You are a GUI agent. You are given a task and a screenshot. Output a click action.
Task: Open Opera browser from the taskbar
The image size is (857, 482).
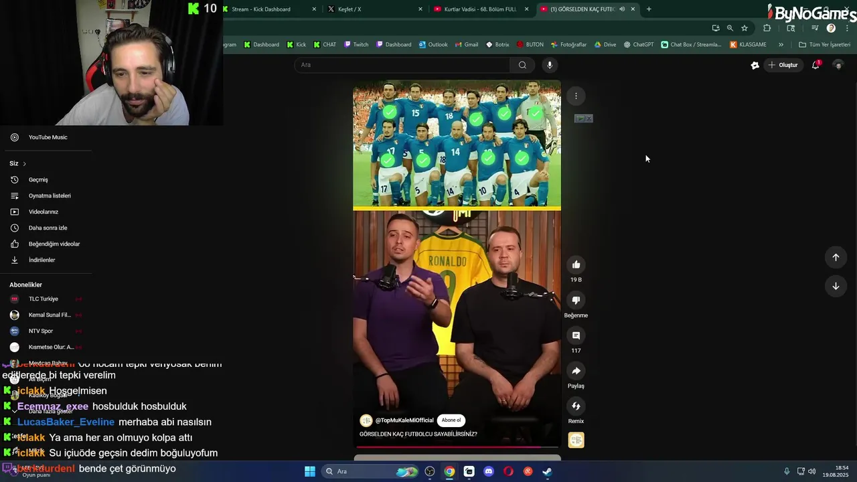(508, 471)
